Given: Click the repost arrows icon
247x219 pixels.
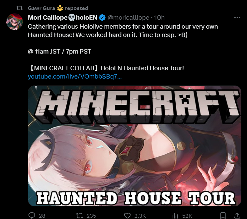Looking at the screenshot, I should 79,215.
